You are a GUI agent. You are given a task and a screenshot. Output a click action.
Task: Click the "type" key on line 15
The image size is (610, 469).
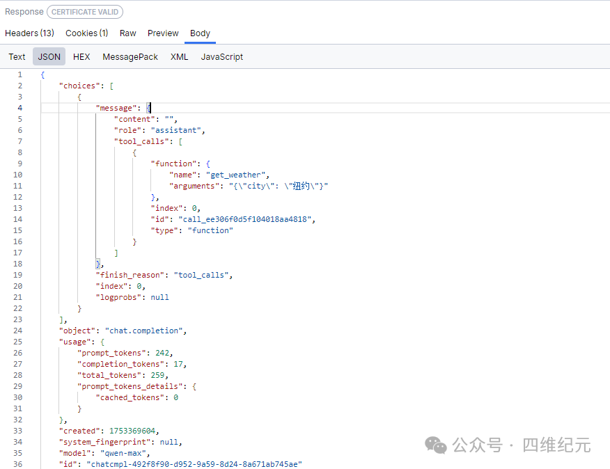click(x=164, y=230)
